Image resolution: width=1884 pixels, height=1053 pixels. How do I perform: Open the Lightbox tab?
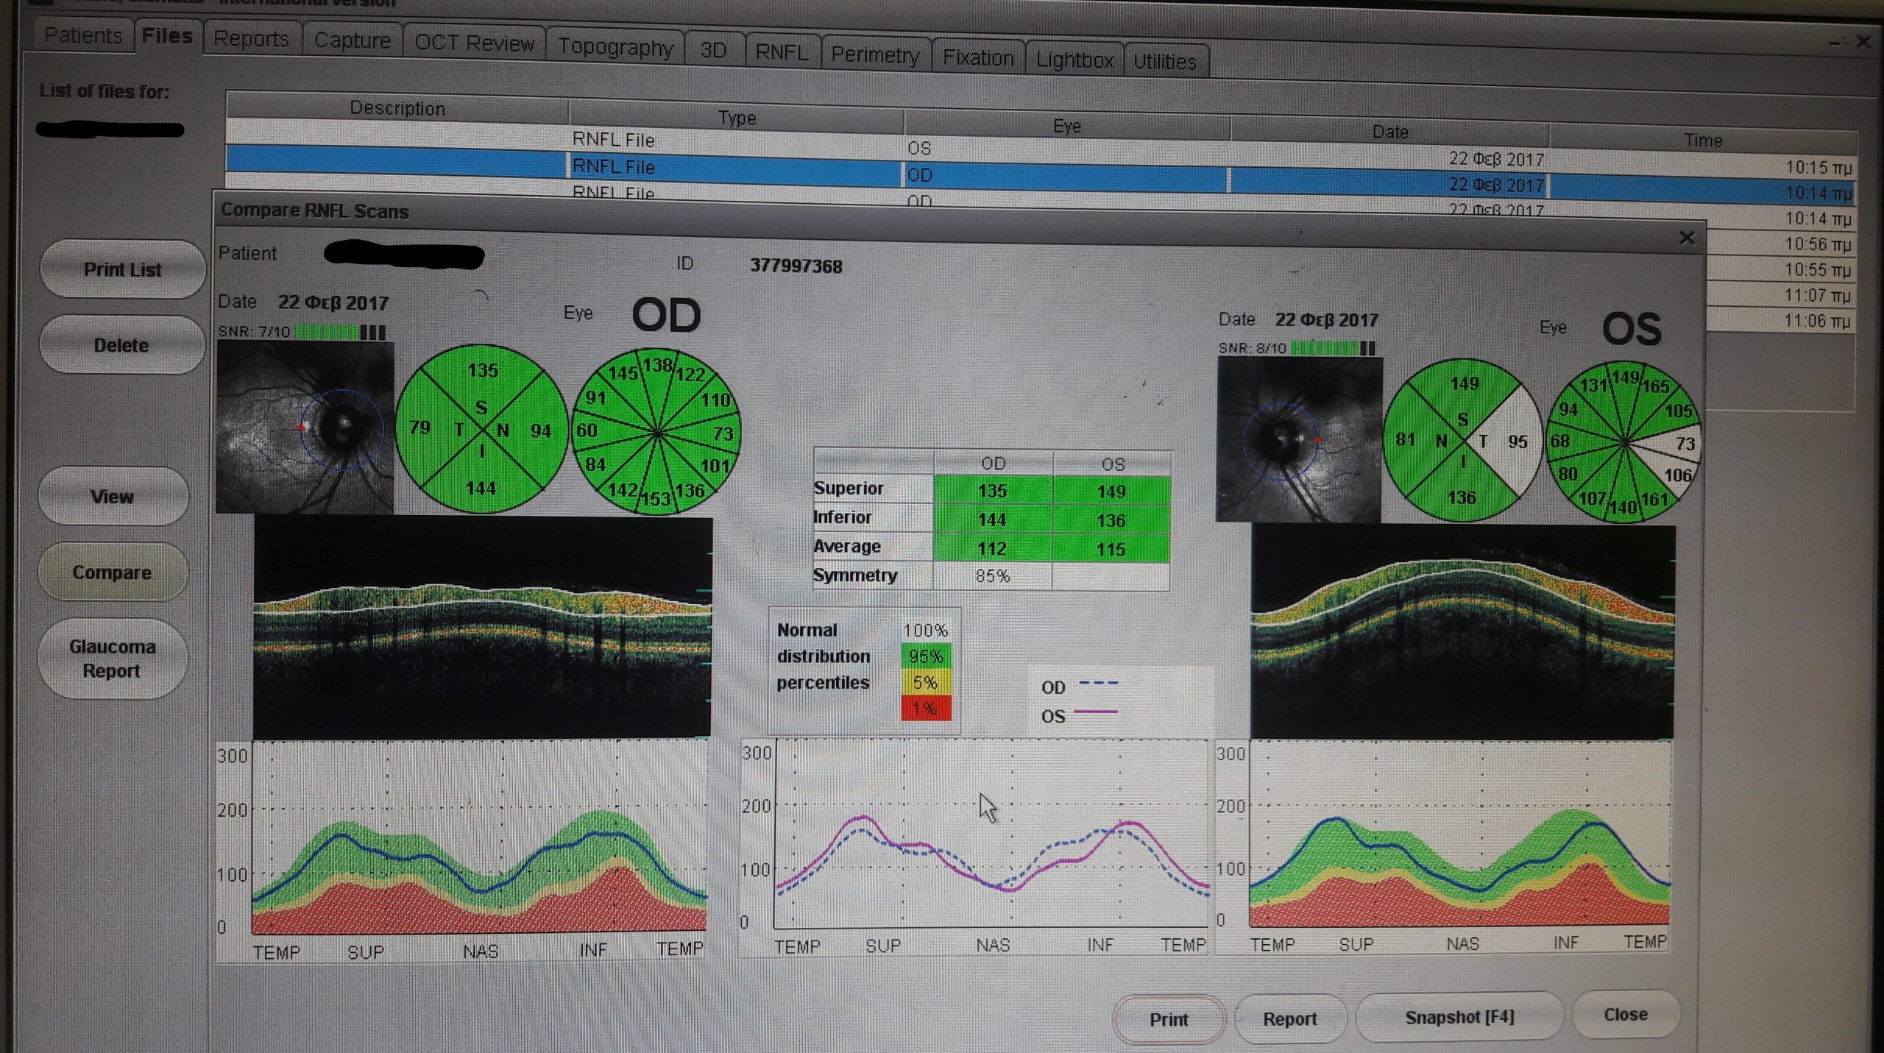pyautogui.click(x=1074, y=60)
